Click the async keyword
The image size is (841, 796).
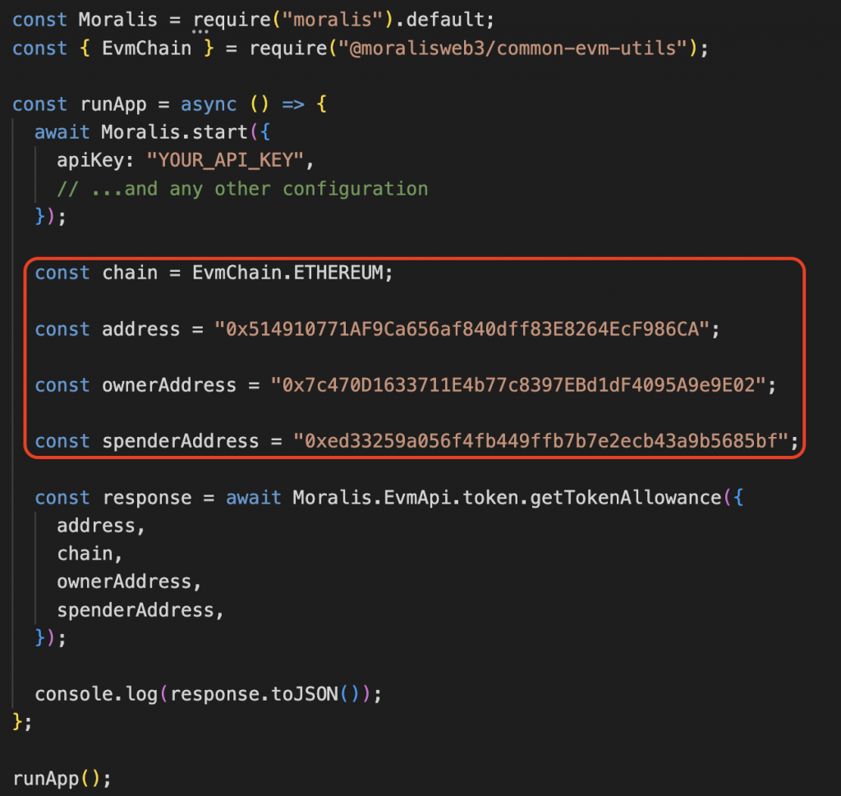click(x=208, y=104)
